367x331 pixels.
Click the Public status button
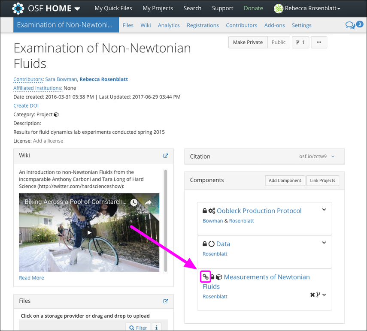point(279,42)
